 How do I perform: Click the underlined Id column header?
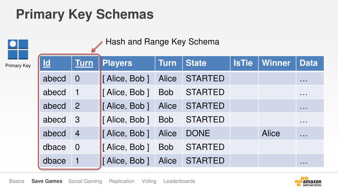[x=47, y=63]
